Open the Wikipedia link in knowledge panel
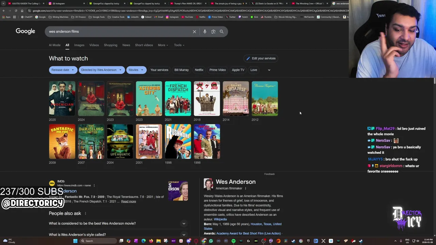This screenshot has width=436, height=245. [x=220, y=219]
